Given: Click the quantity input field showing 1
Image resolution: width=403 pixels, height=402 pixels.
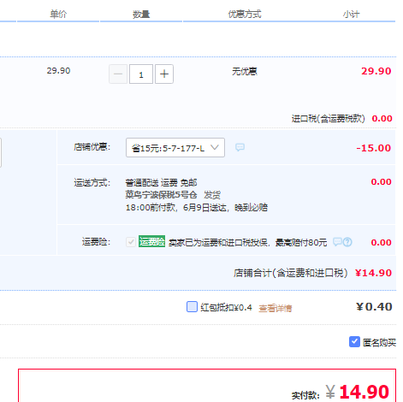Looking at the screenshot, I should click(x=141, y=74).
